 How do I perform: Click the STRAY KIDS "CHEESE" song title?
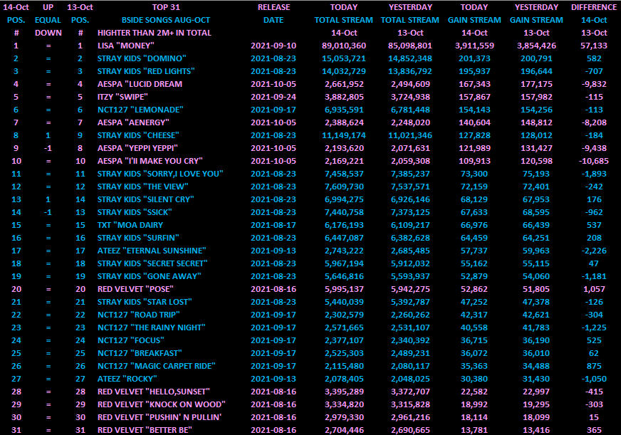coord(138,135)
